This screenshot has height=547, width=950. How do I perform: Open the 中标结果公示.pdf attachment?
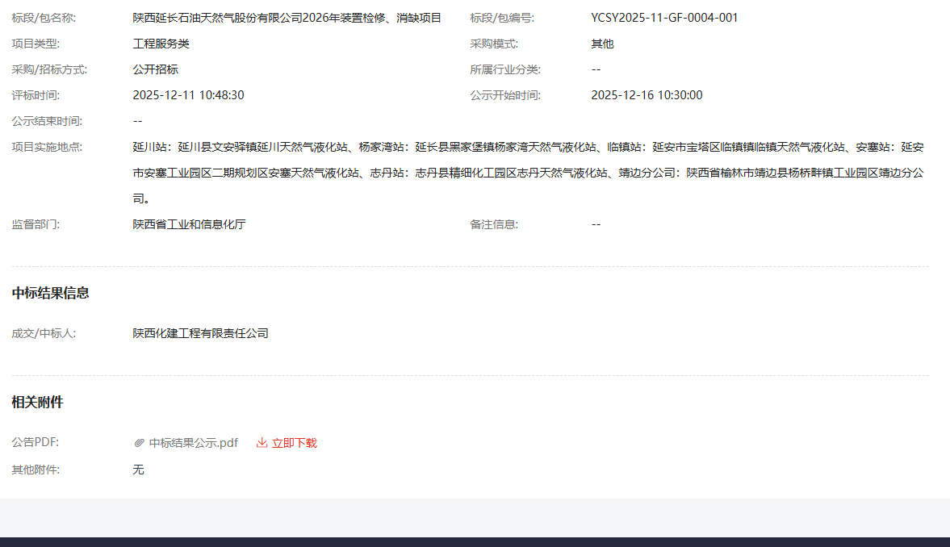[193, 443]
